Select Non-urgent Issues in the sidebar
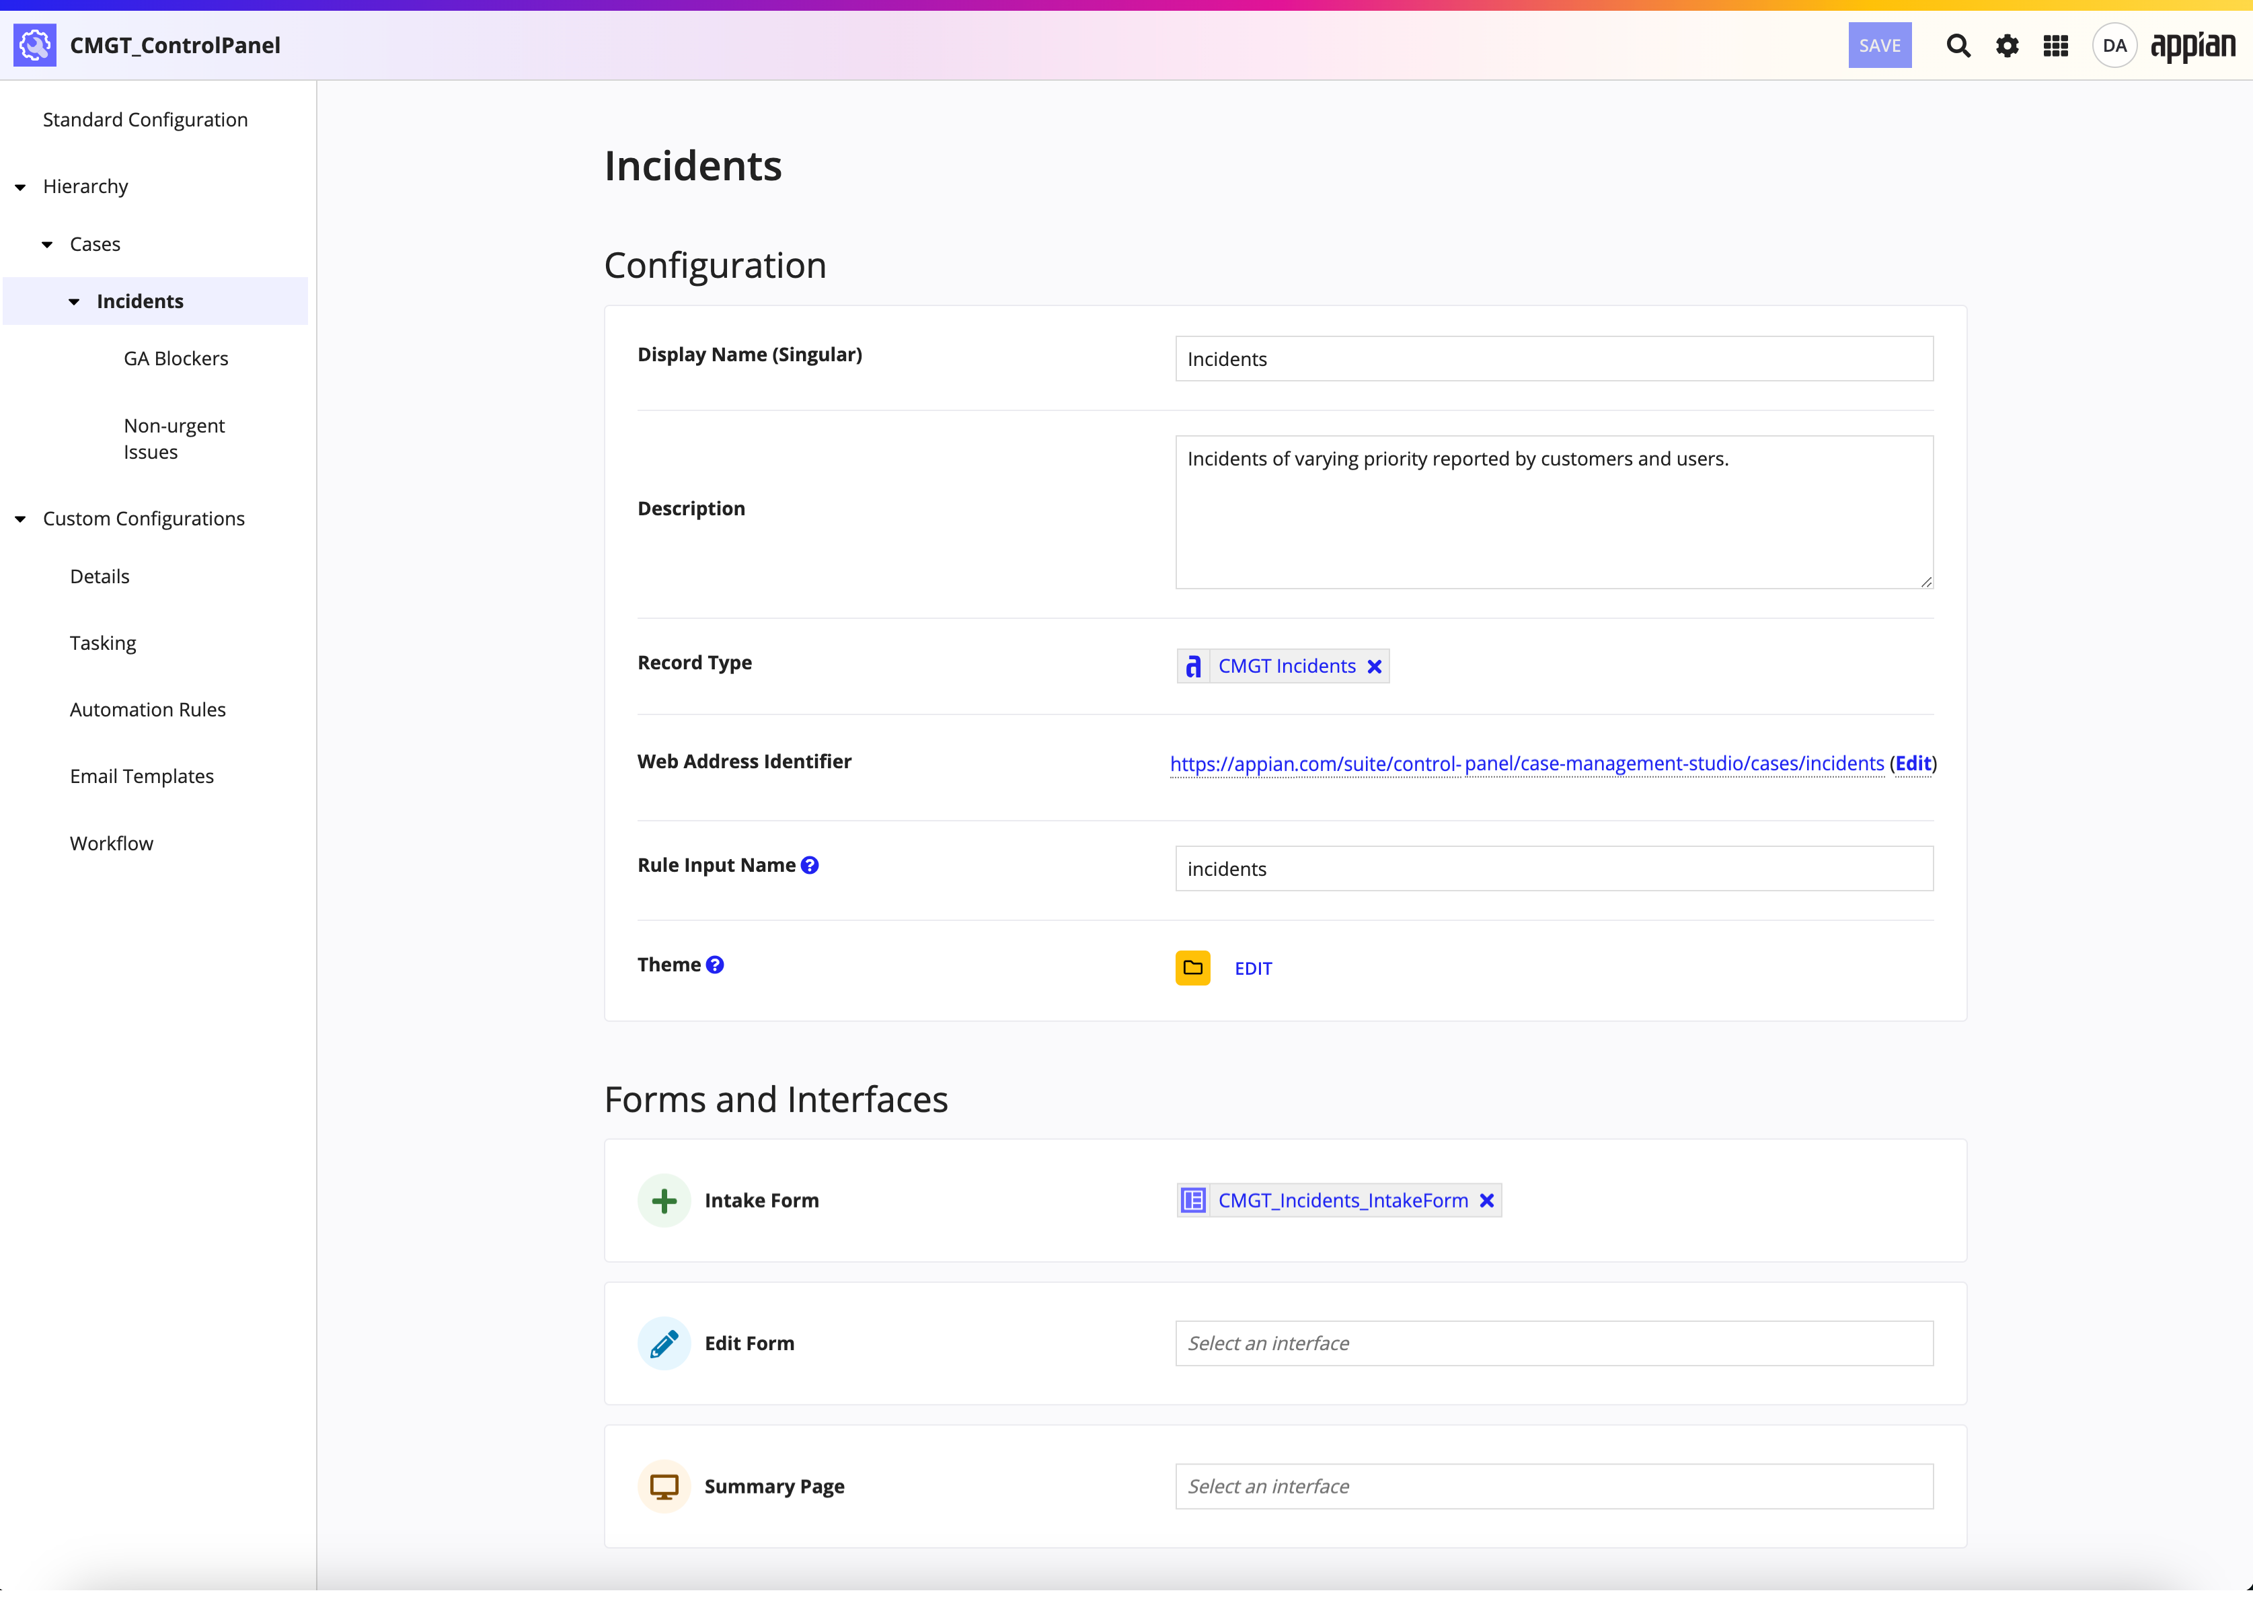This screenshot has height=1597, width=2253. 174,439
